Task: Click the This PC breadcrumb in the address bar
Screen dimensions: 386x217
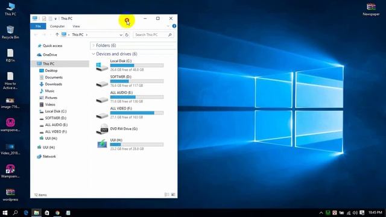Action: tap(78, 35)
